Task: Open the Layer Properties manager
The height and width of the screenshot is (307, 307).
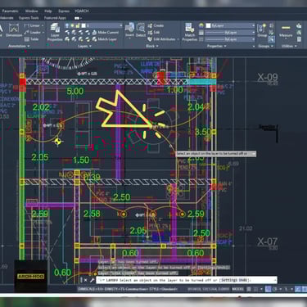Action: (55, 32)
